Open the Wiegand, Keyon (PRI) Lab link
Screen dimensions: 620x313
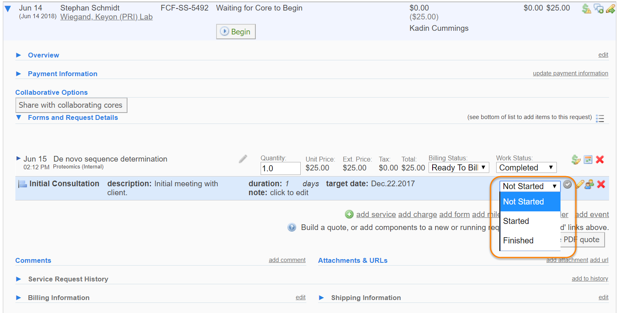click(106, 17)
